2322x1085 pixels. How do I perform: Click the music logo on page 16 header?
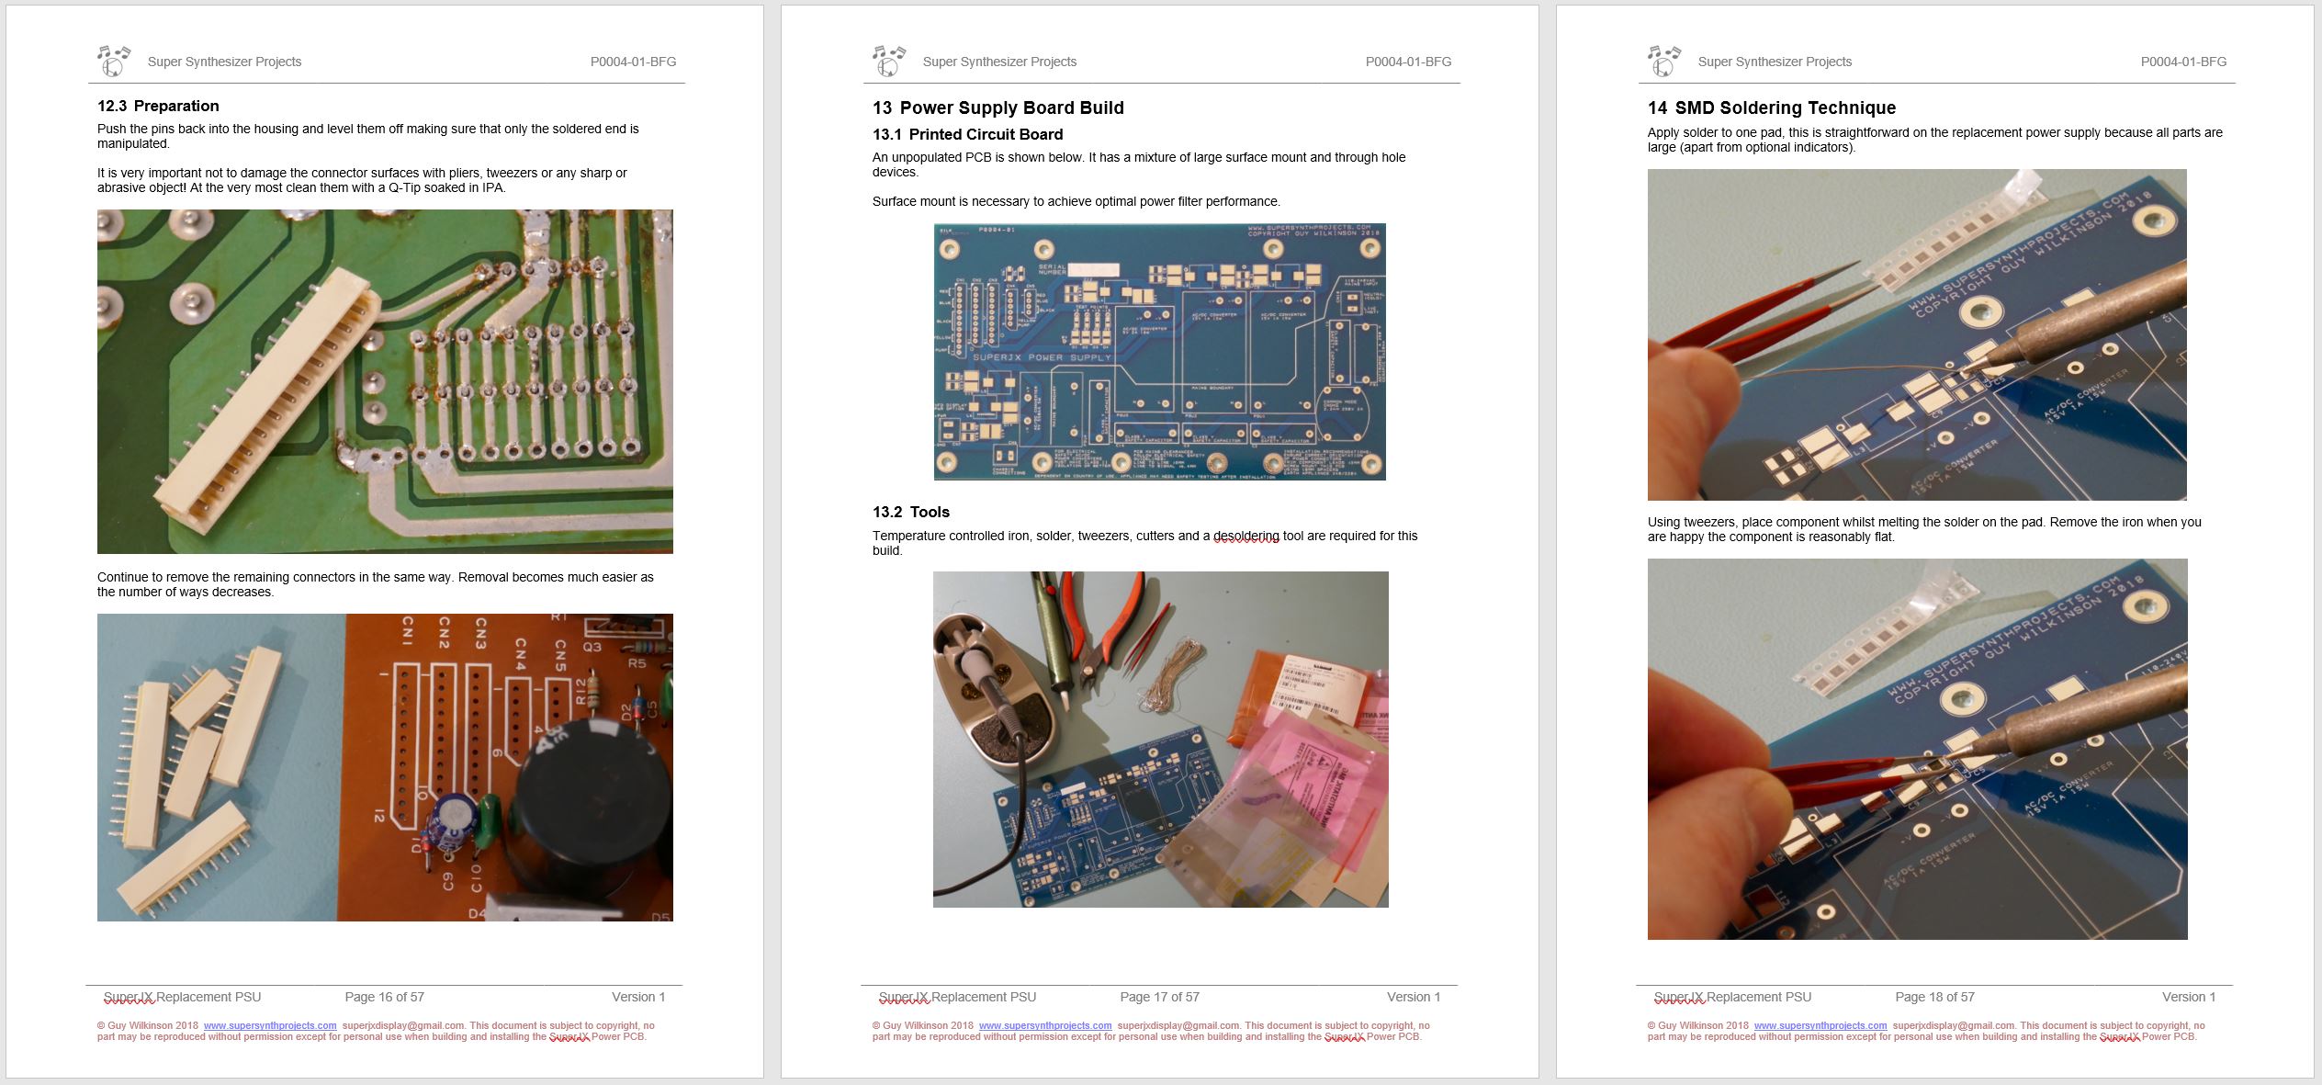(113, 61)
